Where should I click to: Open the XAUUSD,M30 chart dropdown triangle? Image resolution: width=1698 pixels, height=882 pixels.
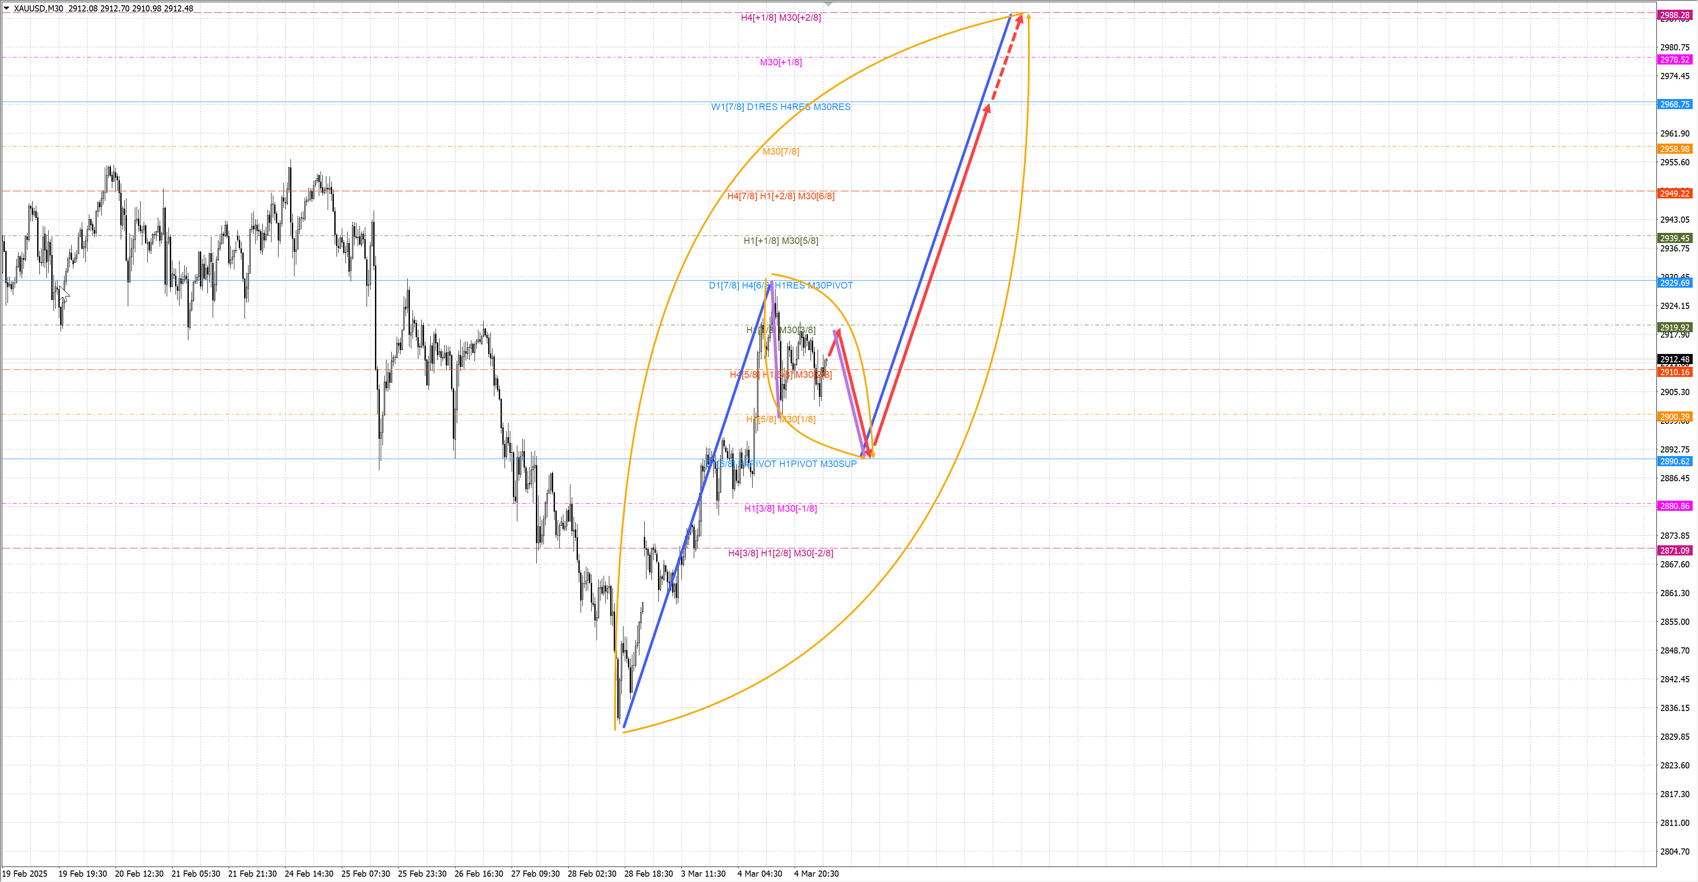tap(7, 8)
